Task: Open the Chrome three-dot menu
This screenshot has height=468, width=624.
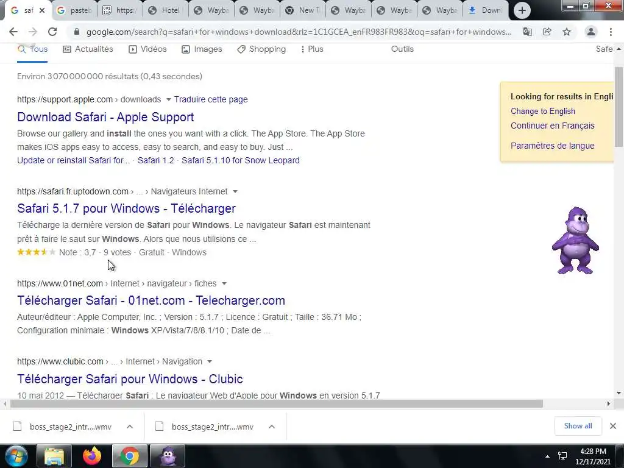Action: pos(611,32)
